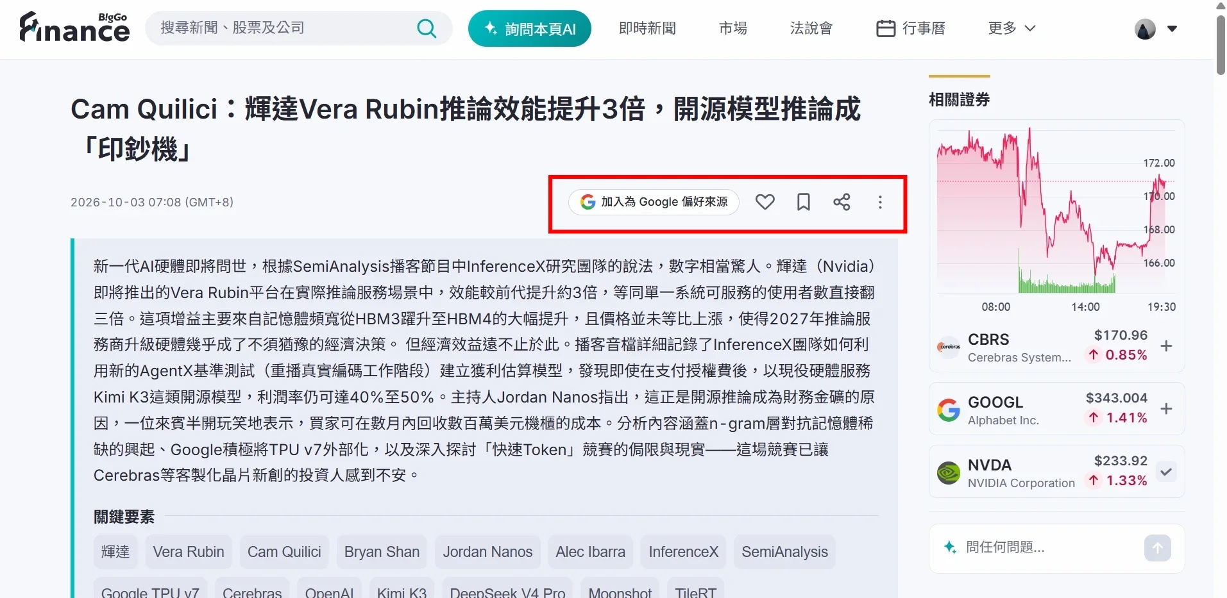The width and height of the screenshot is (1227, 598).
Task: Click the CBRS ticker name
Action: pyautogui.click(x=988, y=339)
